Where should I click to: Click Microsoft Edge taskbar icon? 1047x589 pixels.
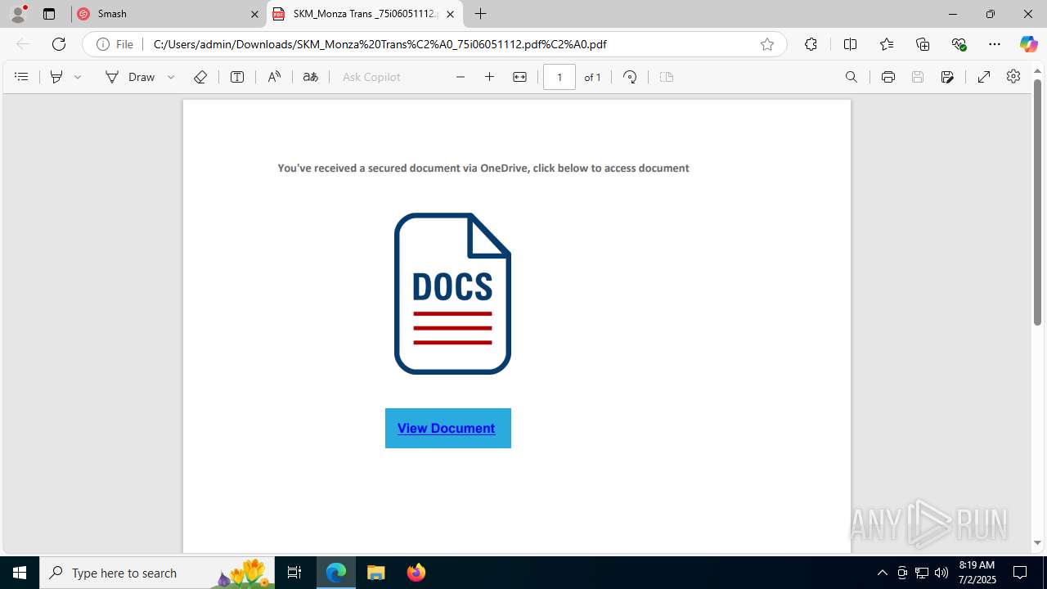click(336, 573)
